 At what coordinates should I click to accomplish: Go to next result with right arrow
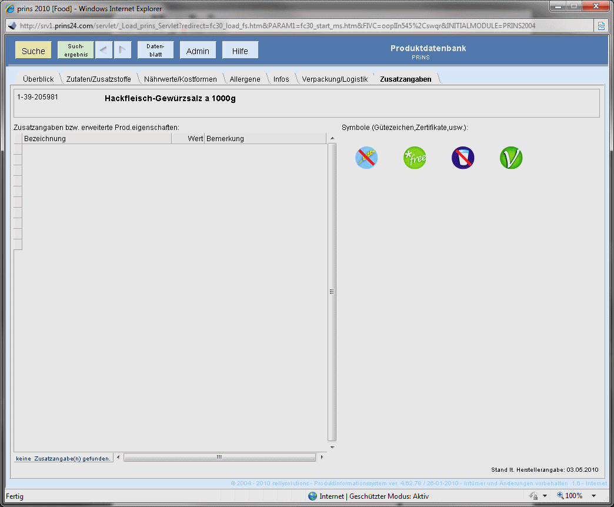(122, 50)
